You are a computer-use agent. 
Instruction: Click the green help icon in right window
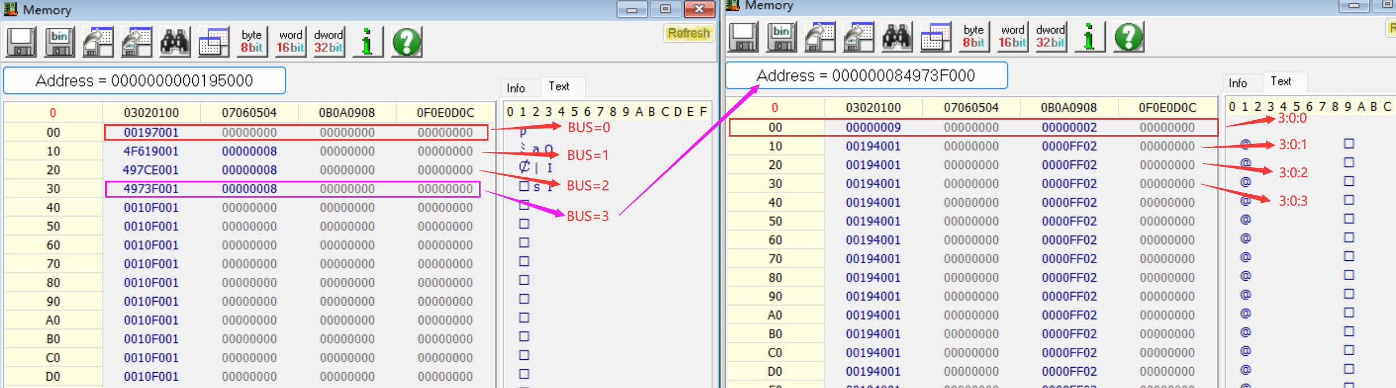pos(1129,37)
